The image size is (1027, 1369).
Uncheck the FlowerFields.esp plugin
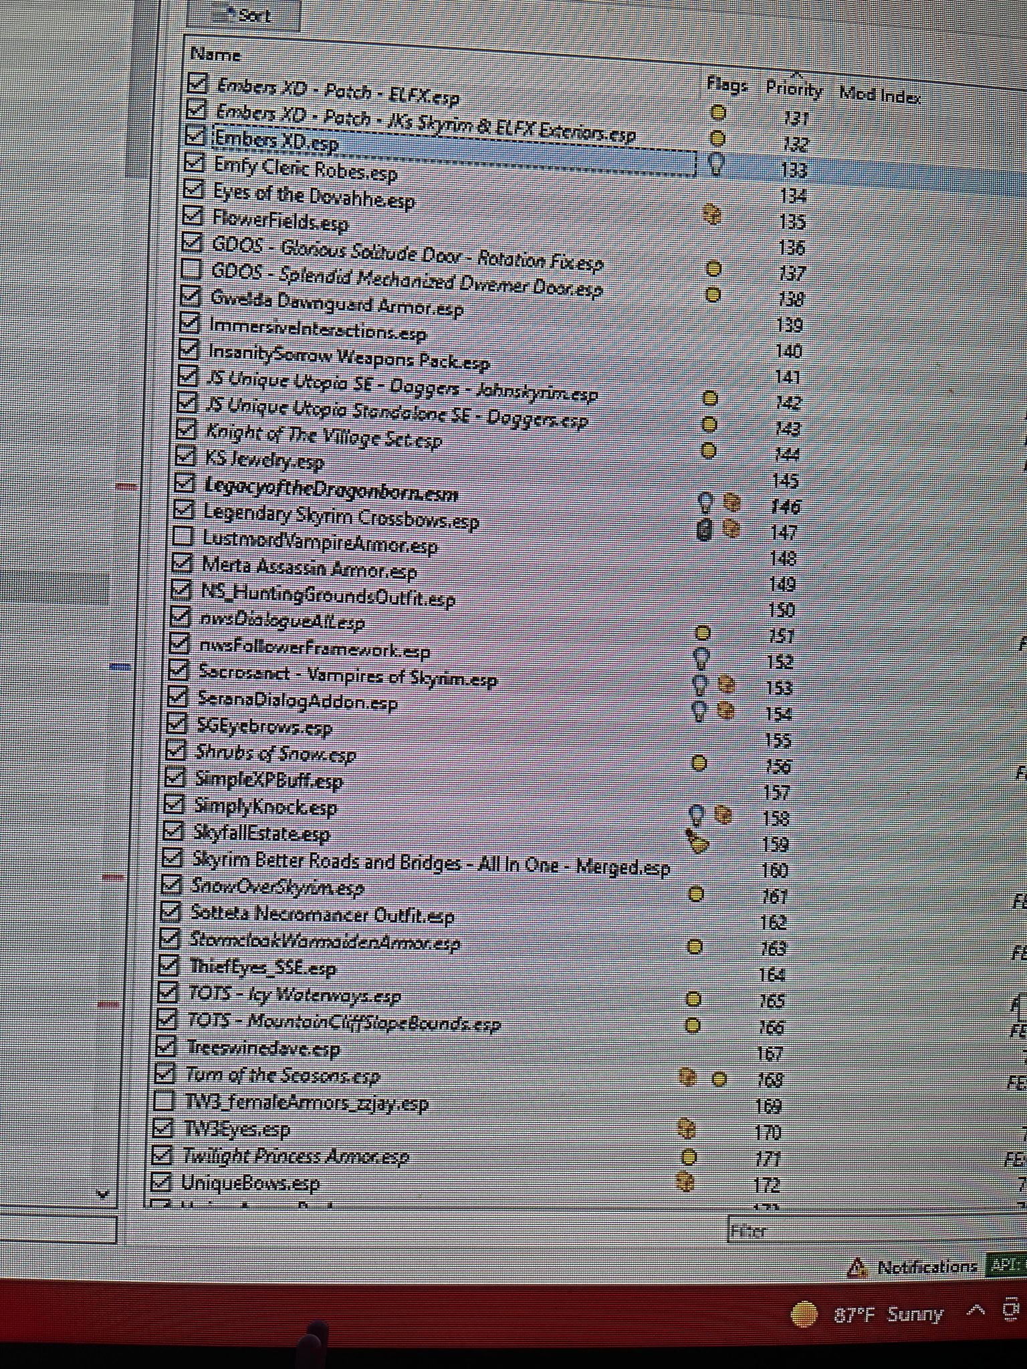193,216
